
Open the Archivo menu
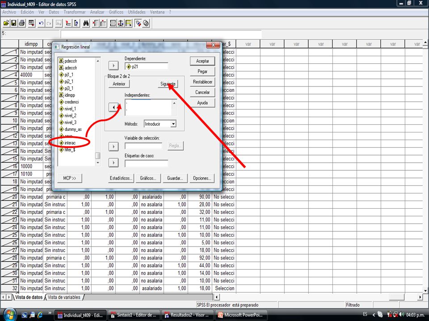[x=9, y=12]
